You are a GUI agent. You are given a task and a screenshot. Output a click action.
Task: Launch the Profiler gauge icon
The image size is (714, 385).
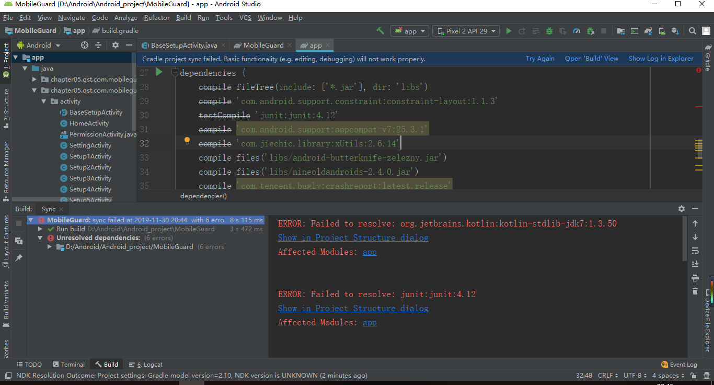click(x=577, y=30)
